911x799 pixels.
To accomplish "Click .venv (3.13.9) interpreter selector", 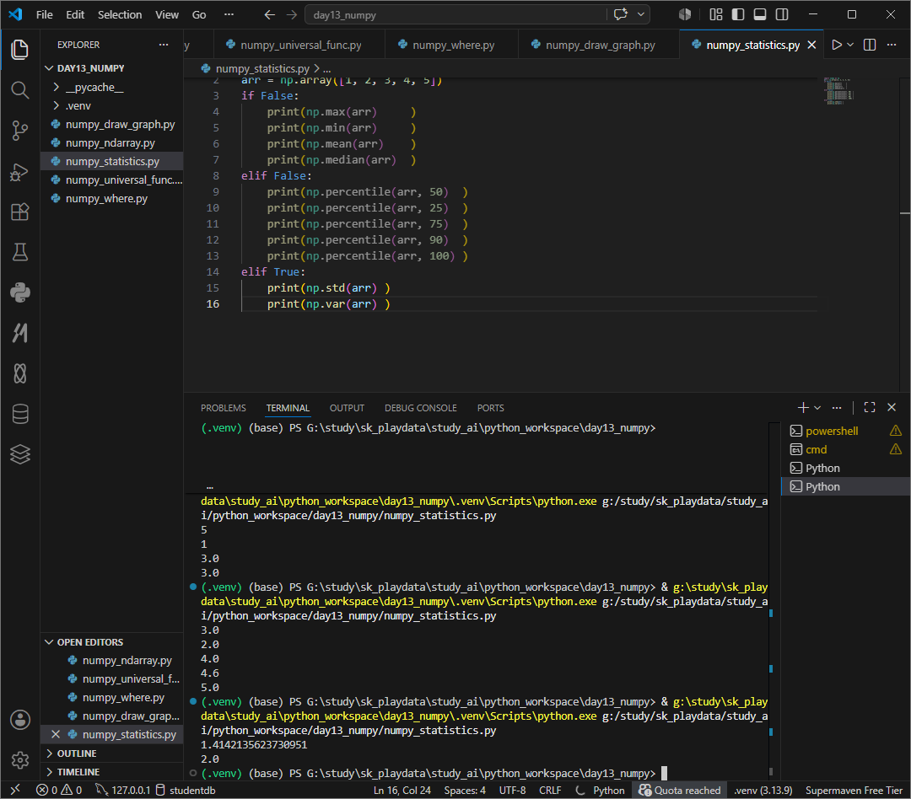I will click(x=763, y=791).
